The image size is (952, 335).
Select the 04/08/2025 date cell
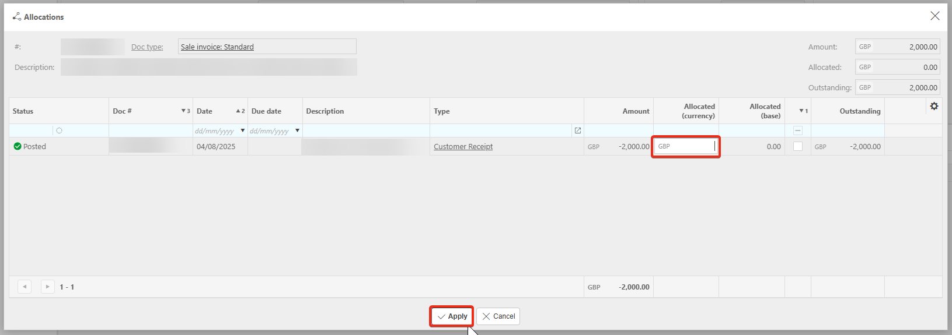pyautogui.click(x=220, y=146)
